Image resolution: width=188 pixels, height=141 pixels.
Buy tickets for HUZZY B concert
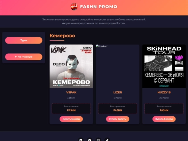[x=164, y=119]
